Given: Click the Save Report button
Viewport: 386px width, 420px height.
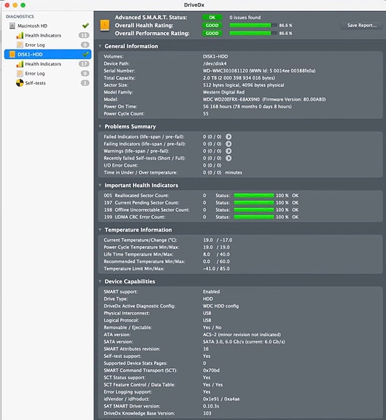Looking at the screenshot, I should 362,25.
